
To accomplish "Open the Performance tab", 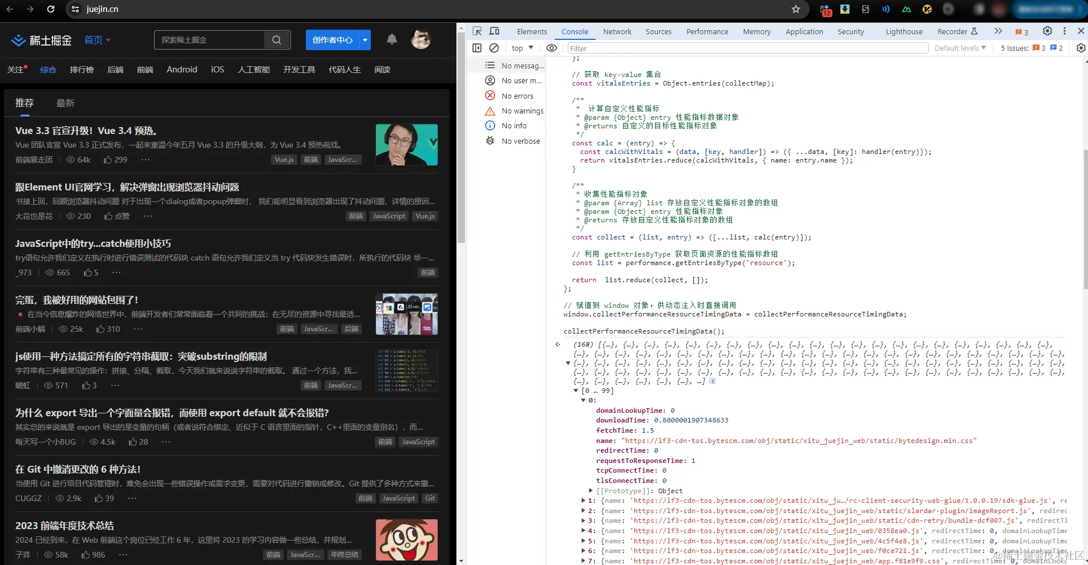I will [x=707, y=32].
